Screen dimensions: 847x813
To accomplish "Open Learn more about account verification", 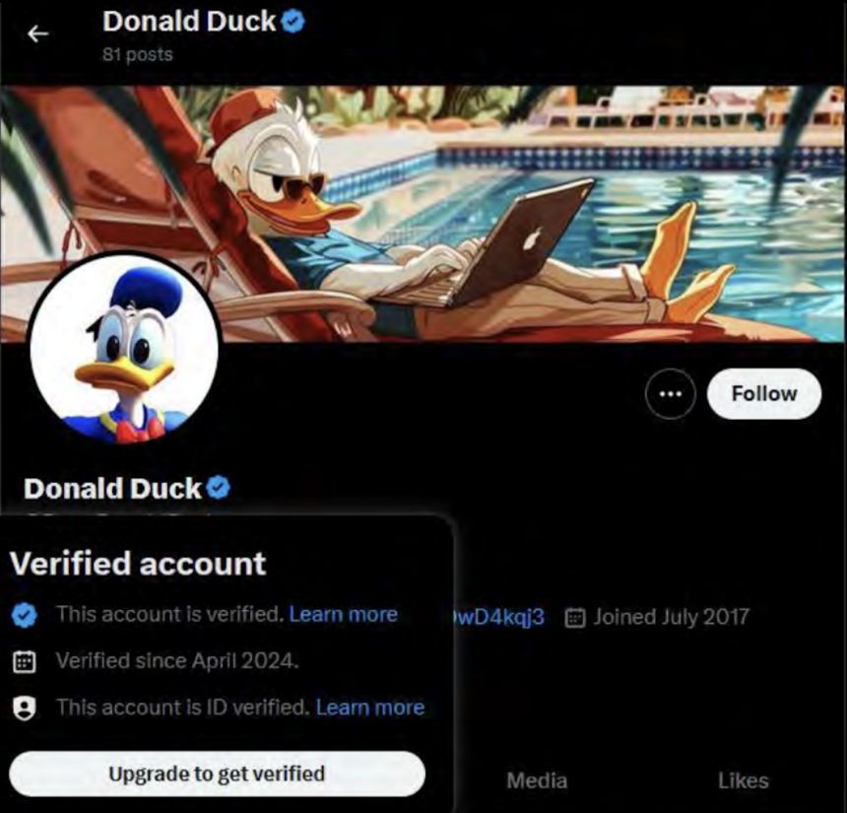I will (342, 613).
